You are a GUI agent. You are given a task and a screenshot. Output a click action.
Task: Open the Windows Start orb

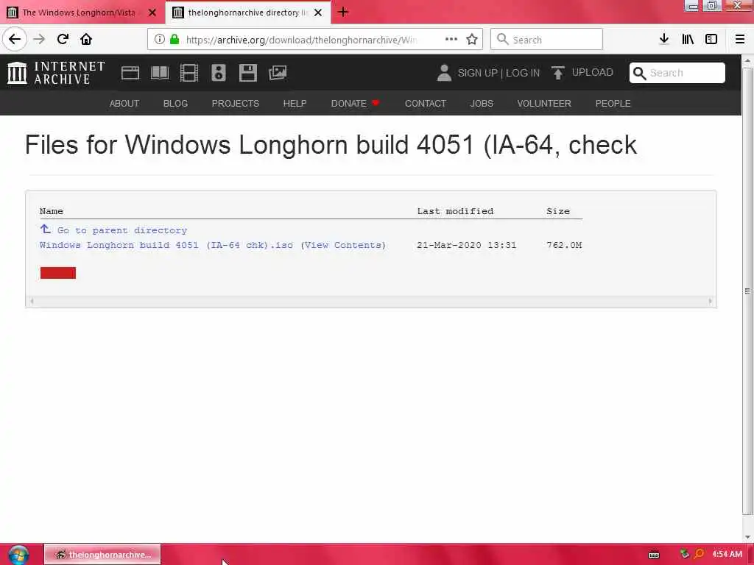coord(18,555)
